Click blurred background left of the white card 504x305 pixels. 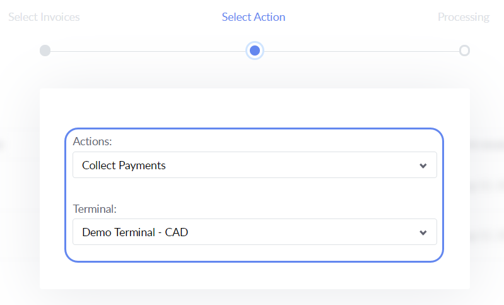point(19,189)
